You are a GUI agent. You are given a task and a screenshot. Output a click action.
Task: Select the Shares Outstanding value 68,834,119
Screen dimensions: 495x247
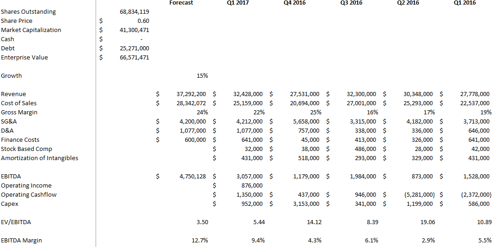tap(134, 11)
